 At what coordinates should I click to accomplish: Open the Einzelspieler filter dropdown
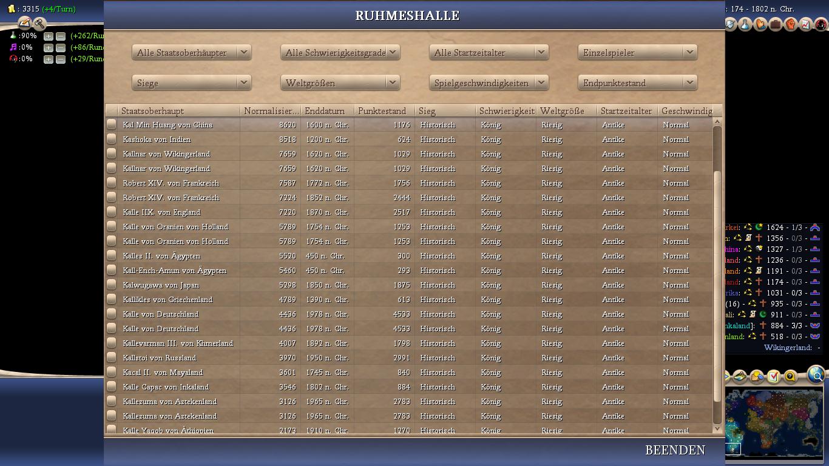(x=637, y=53)
